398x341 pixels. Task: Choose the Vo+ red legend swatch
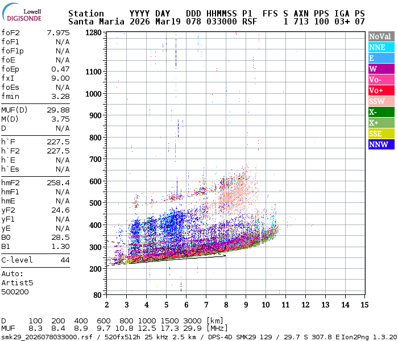click(x=380, y=90)
